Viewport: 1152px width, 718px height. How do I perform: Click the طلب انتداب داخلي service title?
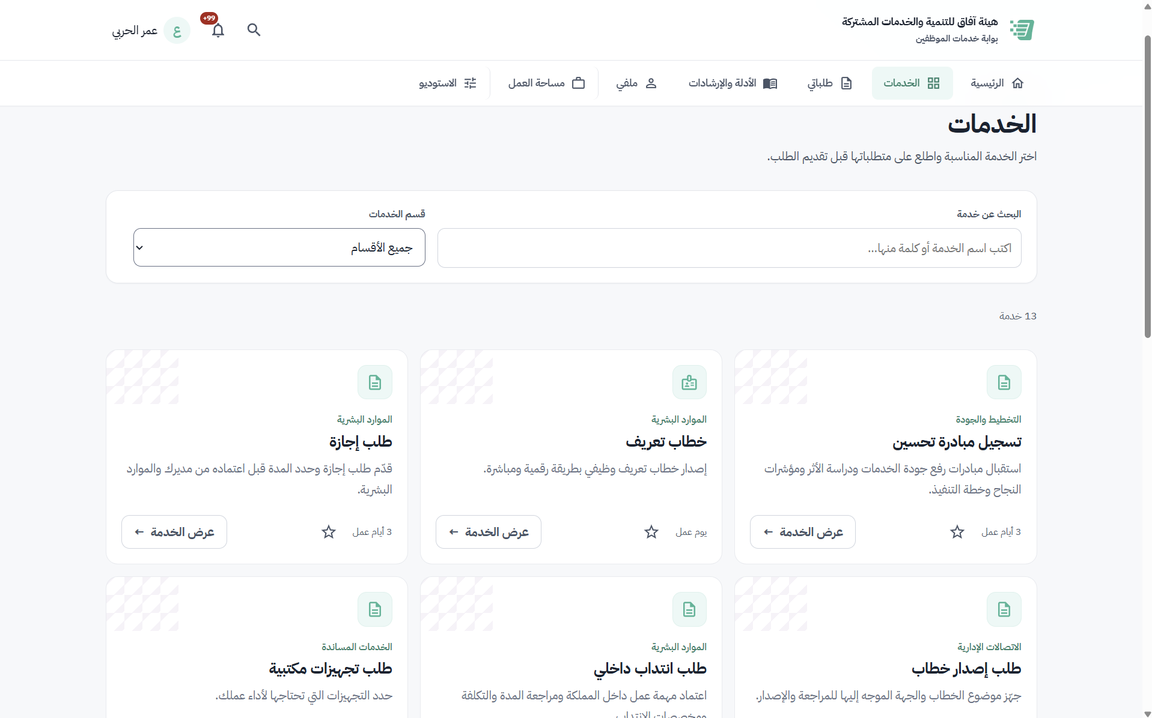pyautogui.click(x=650, y=668)
